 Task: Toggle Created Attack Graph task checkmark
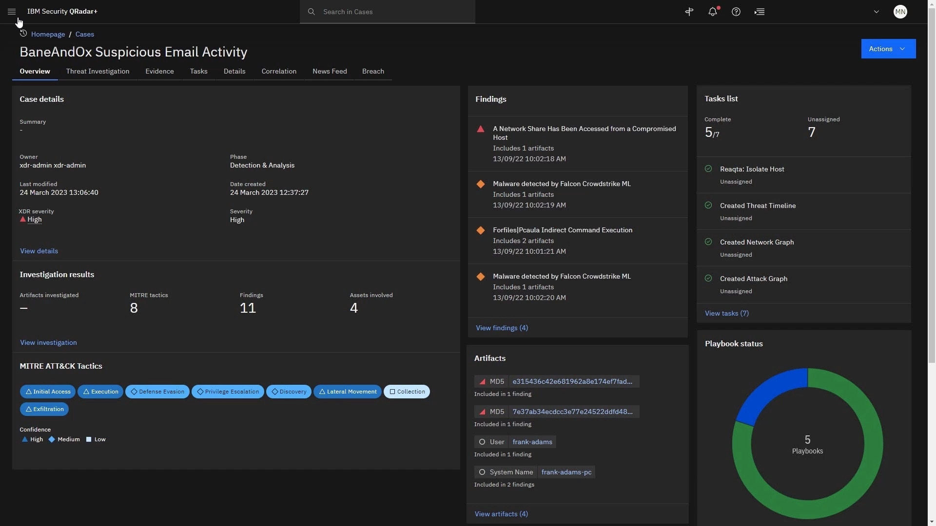(x=708, y=279)
